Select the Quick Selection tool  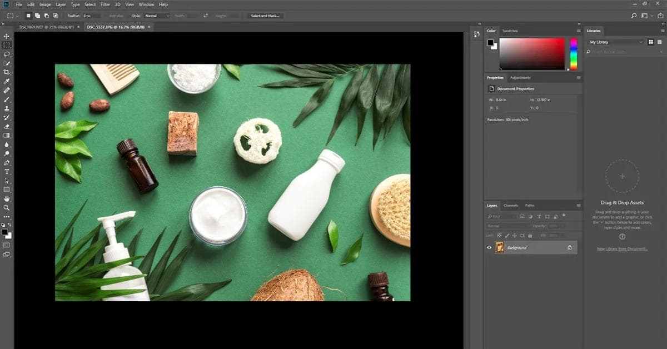7,63
